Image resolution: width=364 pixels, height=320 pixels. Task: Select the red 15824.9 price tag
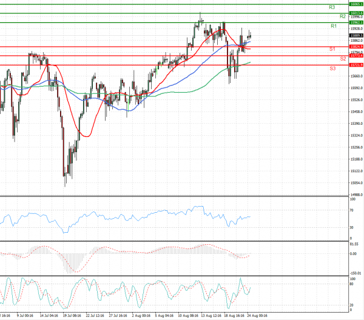pyautogui.click(x=356, y=47)
